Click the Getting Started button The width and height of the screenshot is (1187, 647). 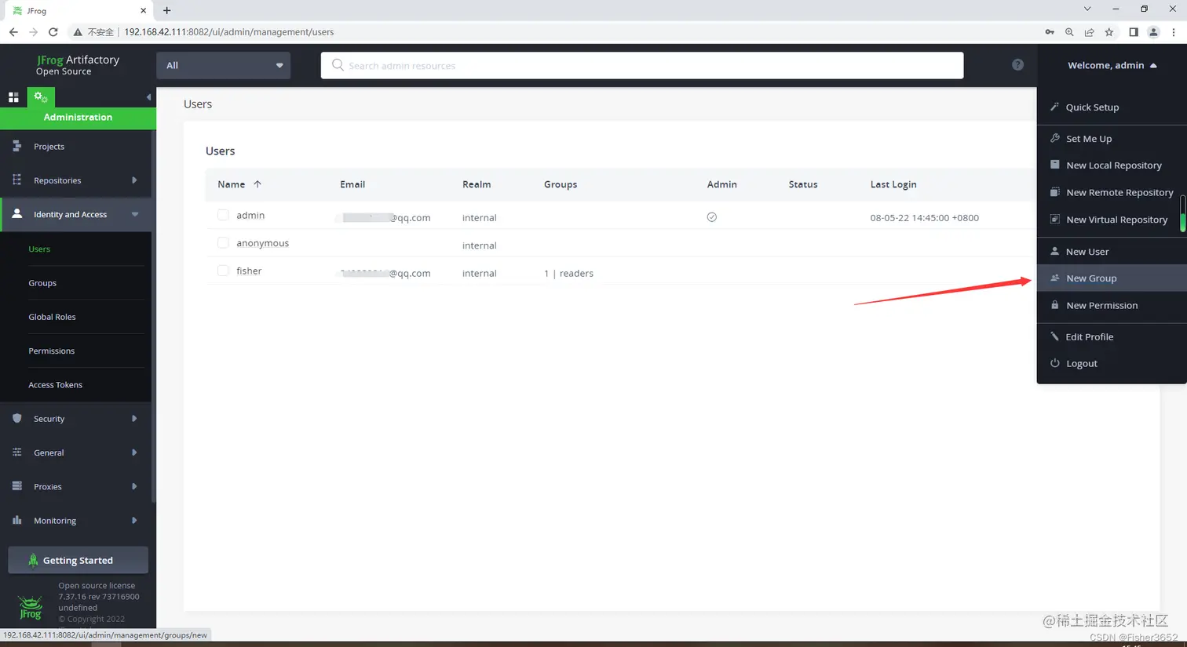click(78, 560)
